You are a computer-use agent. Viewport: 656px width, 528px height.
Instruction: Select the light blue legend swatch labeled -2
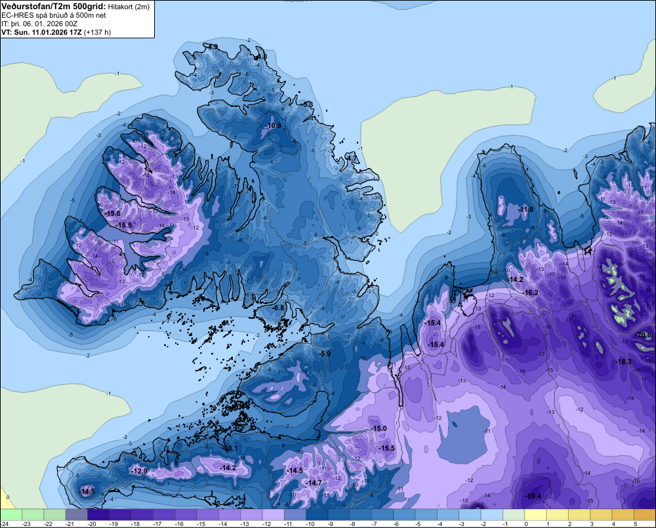tap(492, 515)
